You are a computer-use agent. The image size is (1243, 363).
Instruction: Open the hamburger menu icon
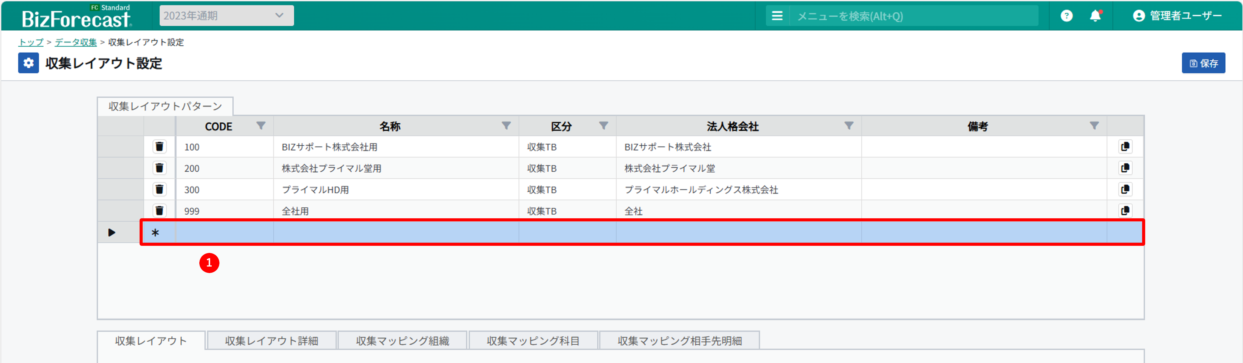777,16
